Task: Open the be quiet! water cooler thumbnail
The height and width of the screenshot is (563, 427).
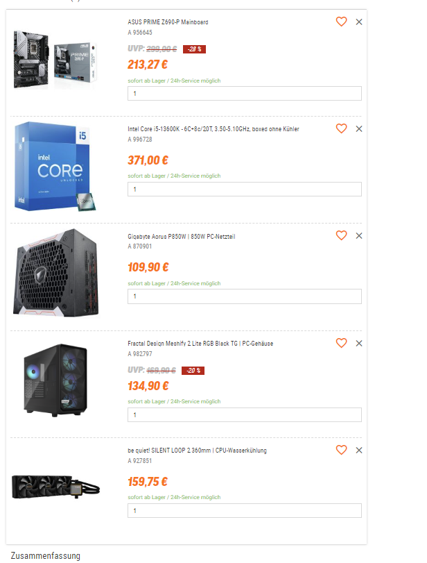Action: 55,487
